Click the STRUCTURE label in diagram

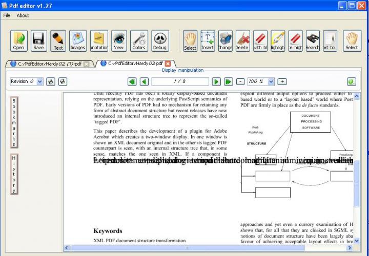click(x=256, y=143)
